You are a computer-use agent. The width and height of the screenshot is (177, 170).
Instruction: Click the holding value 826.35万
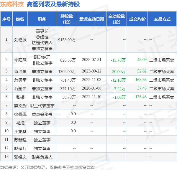(x=68, y=60)
